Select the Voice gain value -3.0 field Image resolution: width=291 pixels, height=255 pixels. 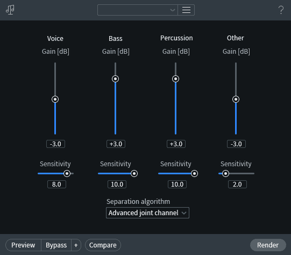(55, 144)
